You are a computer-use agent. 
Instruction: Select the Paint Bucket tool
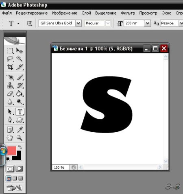click(20, 94)
